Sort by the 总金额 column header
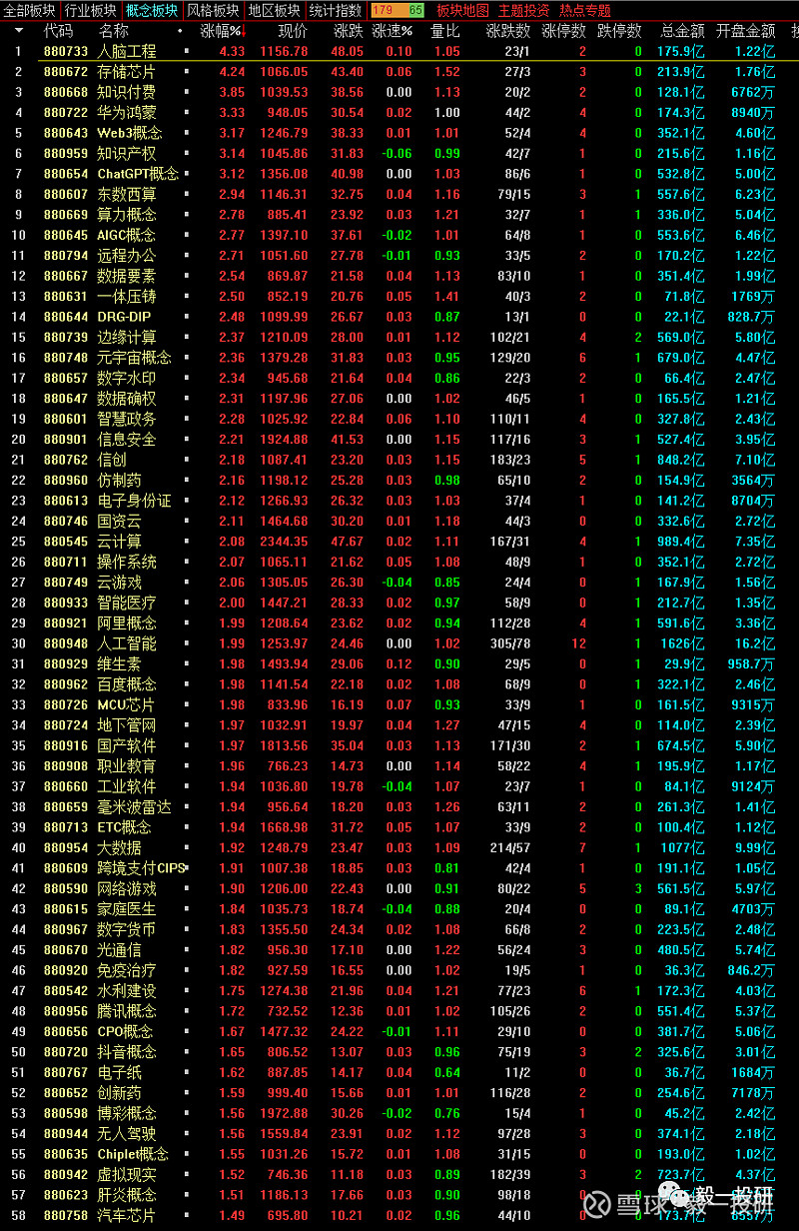This screenshot has height=1231, width=799. (x=682, y=31)
